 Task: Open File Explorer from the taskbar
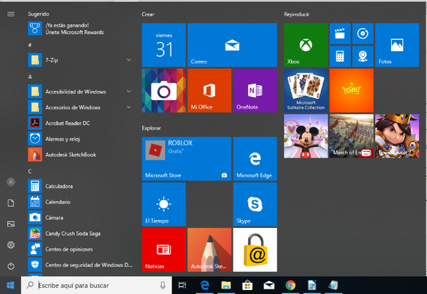coord(226,285)
